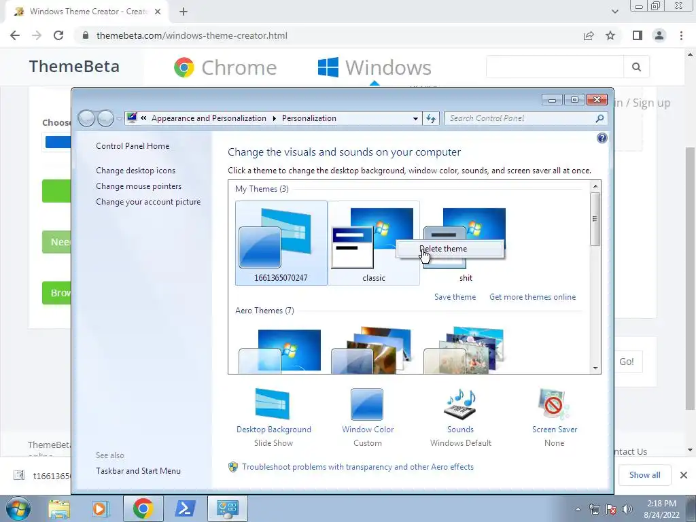The height and width of the screenshot is (522, 696).
Task: Toggle Chrome side panel icon
Action: (x=638, y=35)
